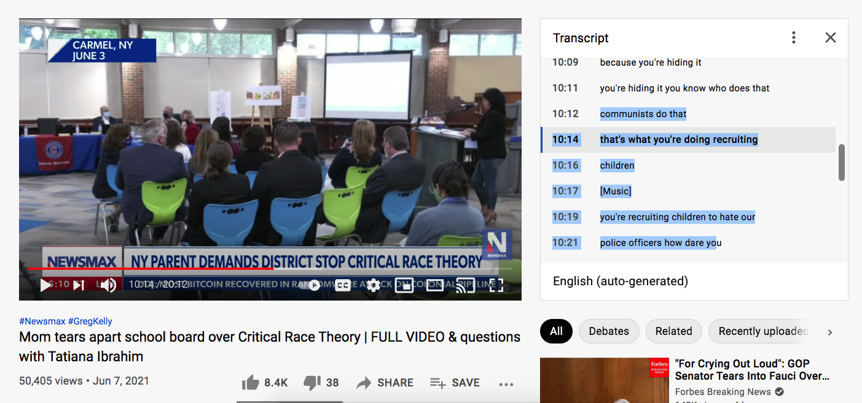Click the 10:21 timestamp
862x403 pixels.
[565, 243]
